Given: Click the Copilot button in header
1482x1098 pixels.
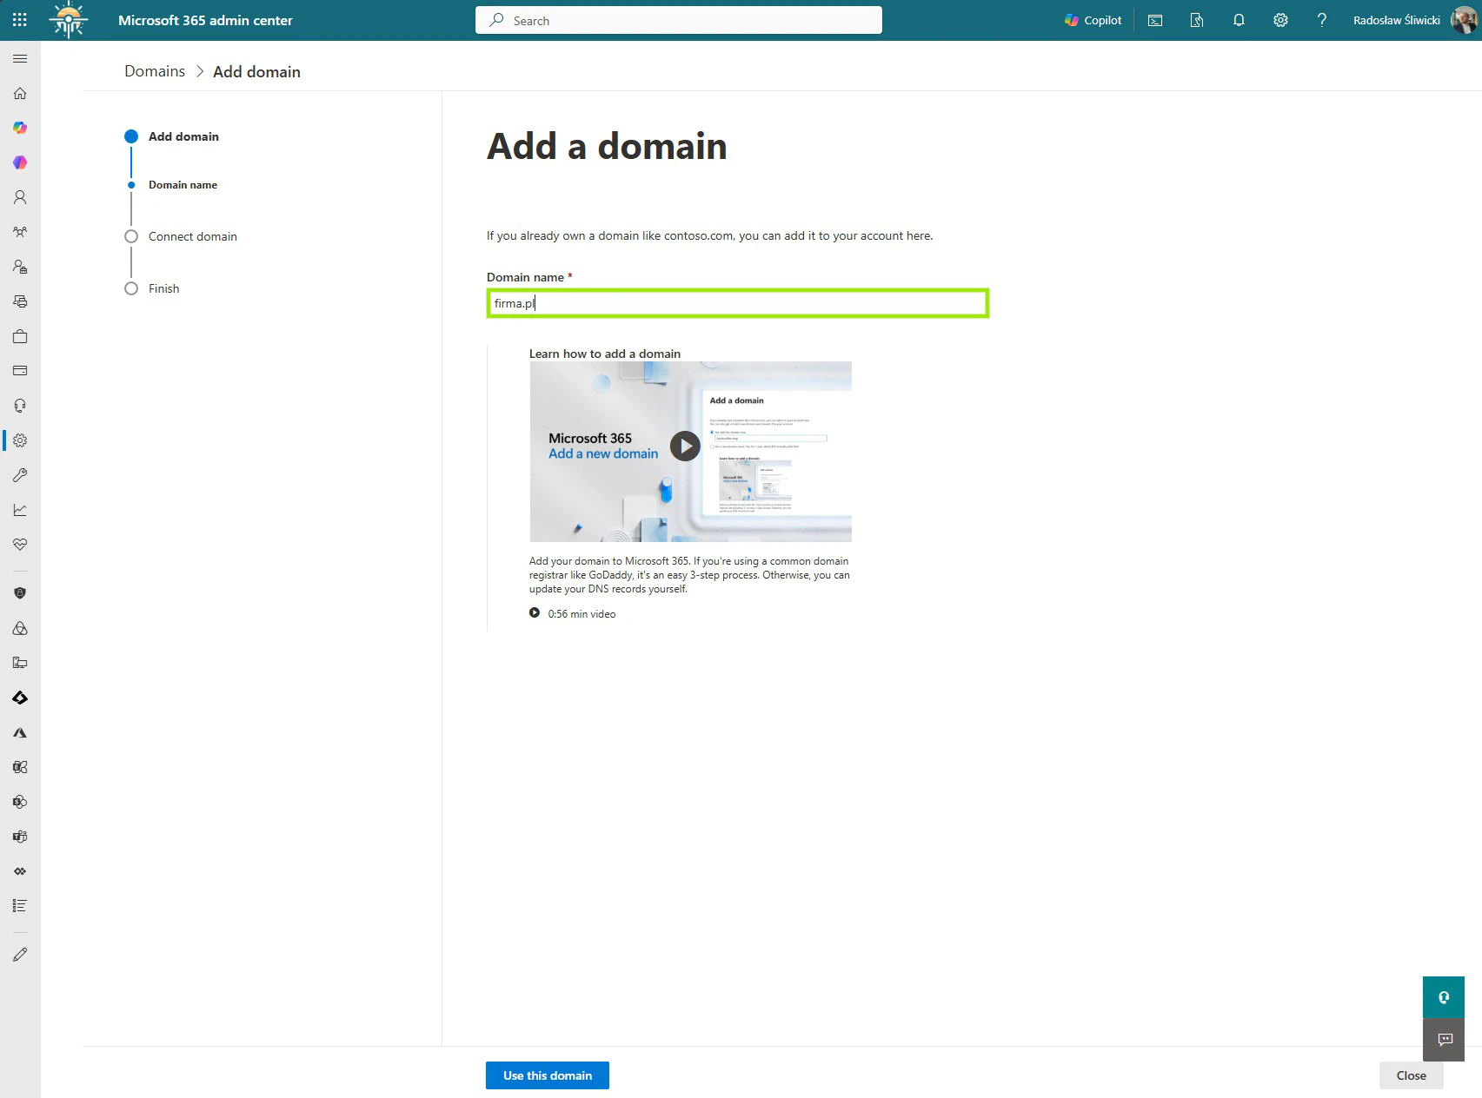Looking at the screenshot, I should [1093, 20].
